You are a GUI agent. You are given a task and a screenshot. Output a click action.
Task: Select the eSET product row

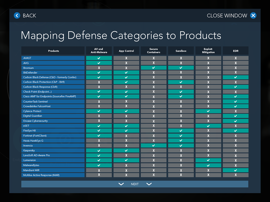pyautogui.click(x=53, y=126)
